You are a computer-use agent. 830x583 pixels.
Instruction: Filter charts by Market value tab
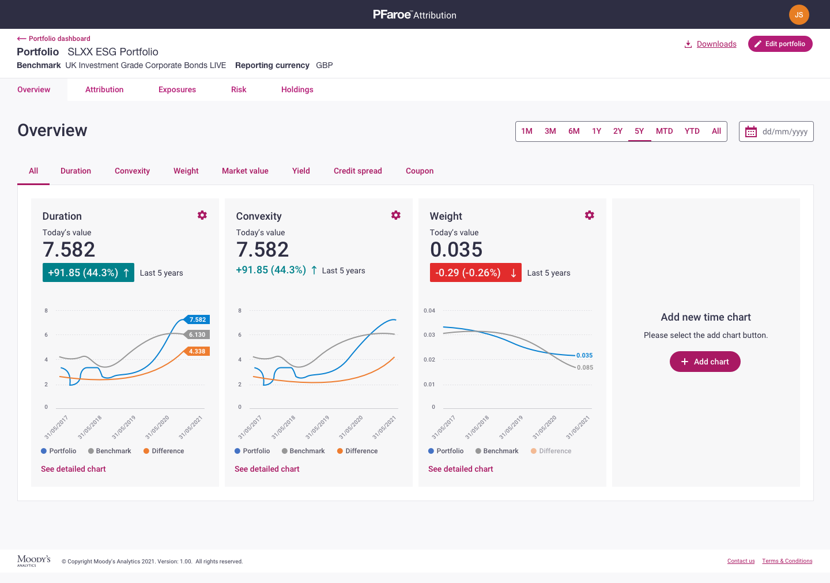pyautogui.click(x=245, y=171)
